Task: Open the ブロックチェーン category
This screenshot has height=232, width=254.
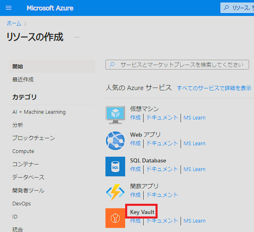Action: coord(34,138)
